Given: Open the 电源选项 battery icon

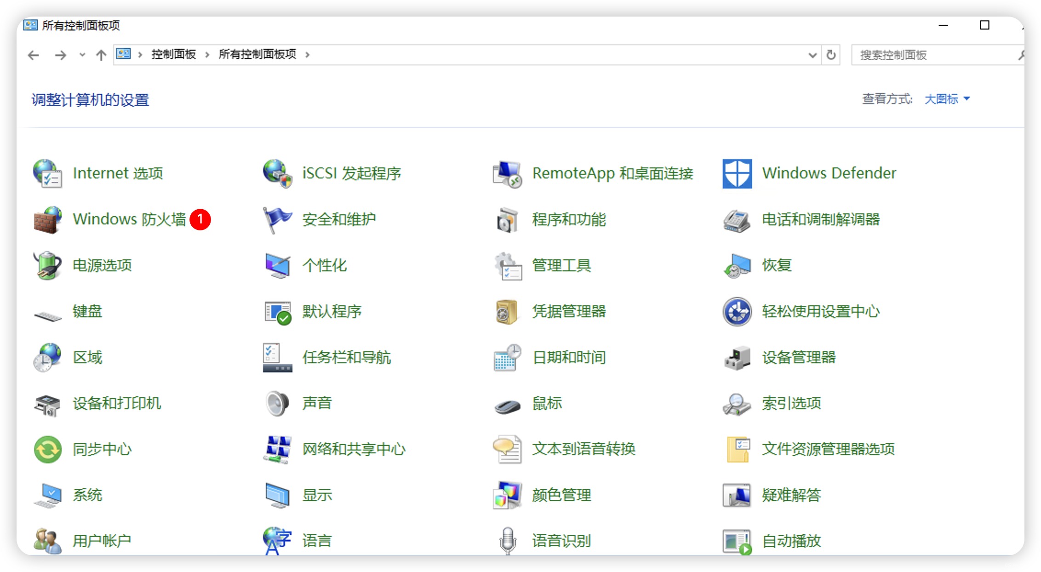Looking at the screenshot, I should [47, 265].
